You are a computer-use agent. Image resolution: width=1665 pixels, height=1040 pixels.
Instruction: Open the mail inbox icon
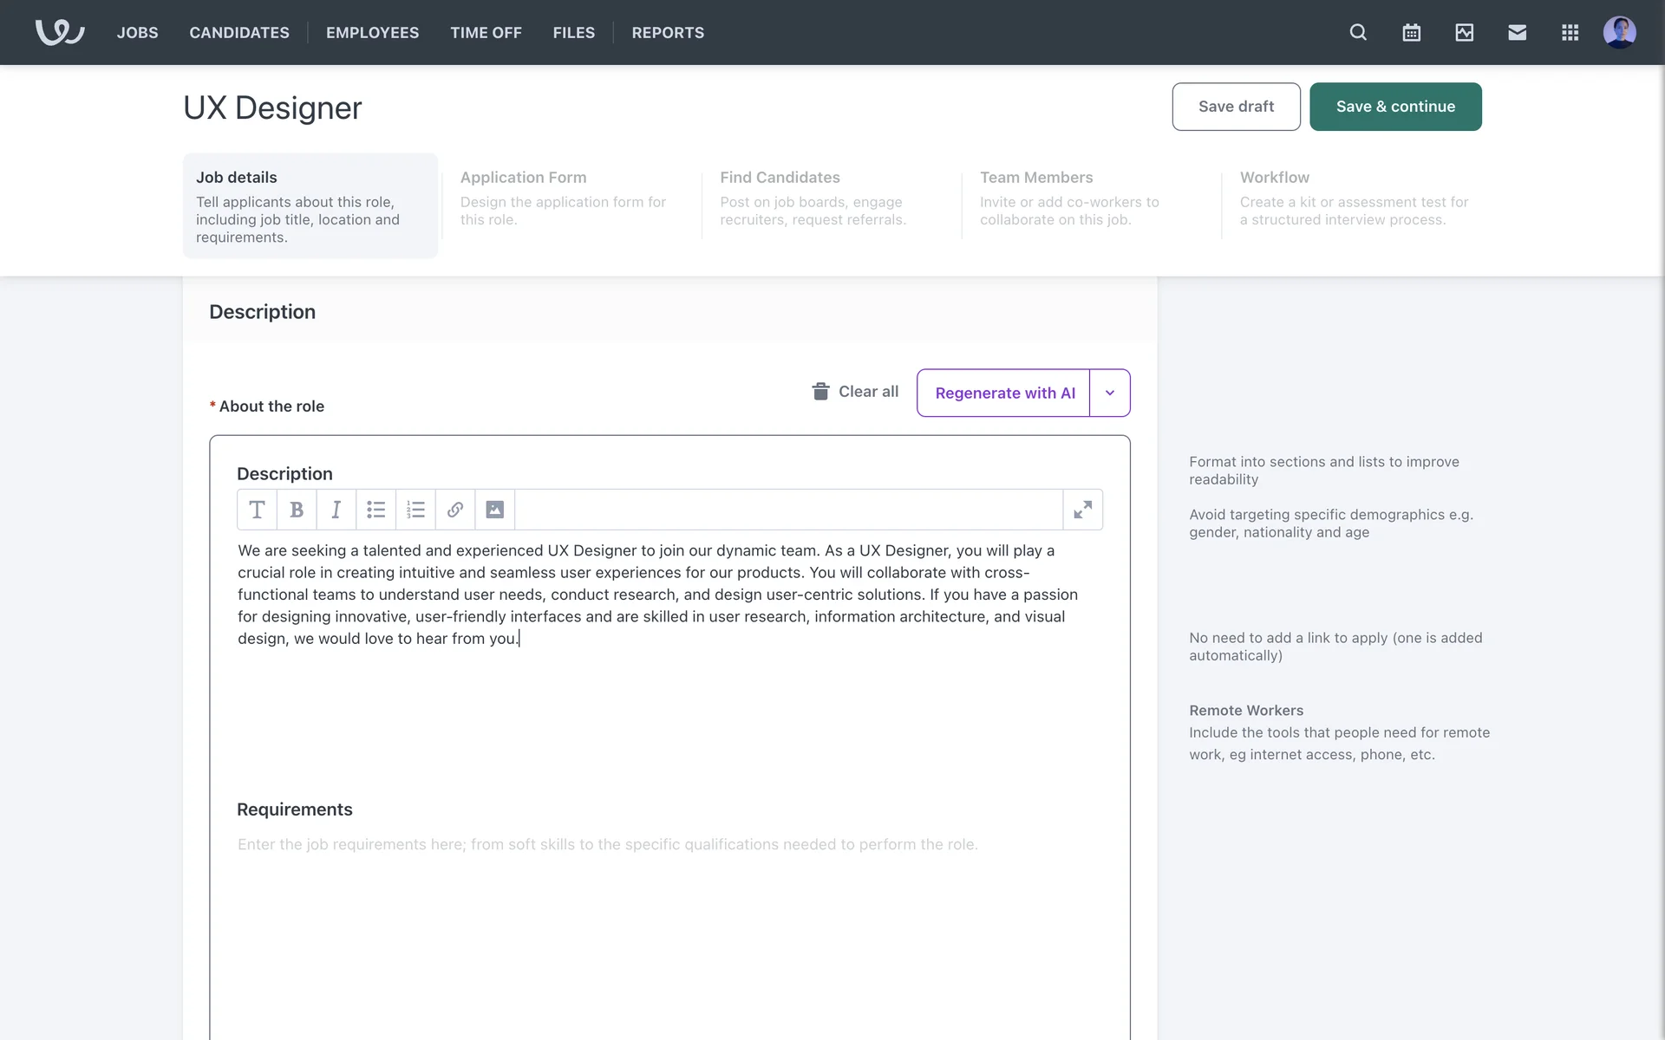(x=1517, y=32)
